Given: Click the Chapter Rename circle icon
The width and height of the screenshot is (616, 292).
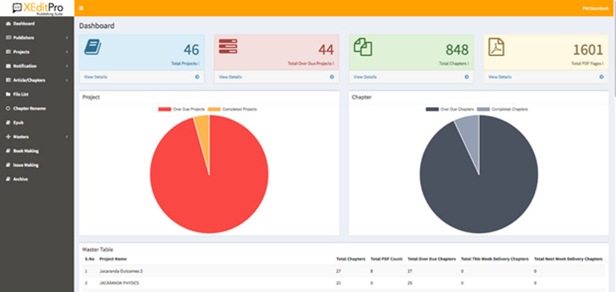Looking at the screenshot, I should click(x=8, y=108).
